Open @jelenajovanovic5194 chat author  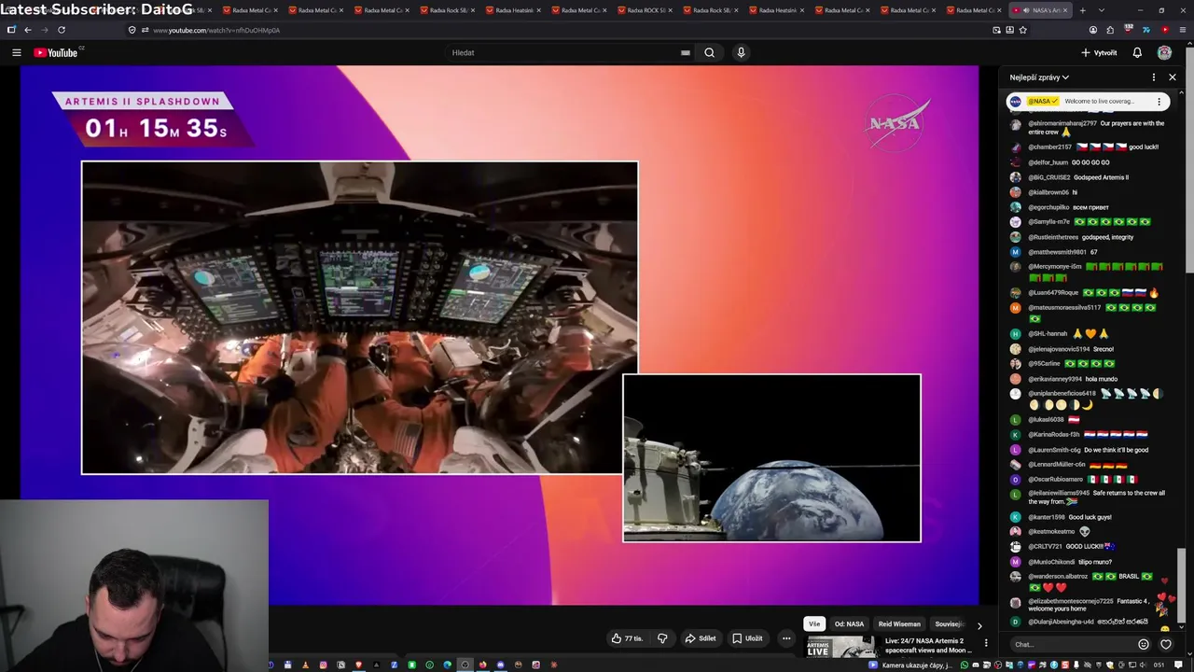(x=1059, y=349)
